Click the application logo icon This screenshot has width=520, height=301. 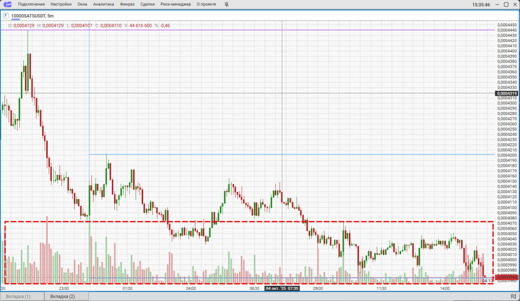(8, 4)
